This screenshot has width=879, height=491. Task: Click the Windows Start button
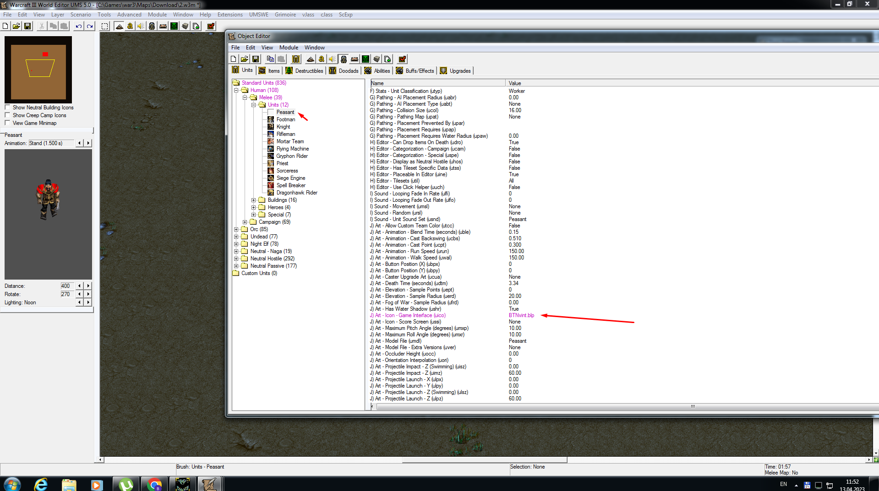12,484
